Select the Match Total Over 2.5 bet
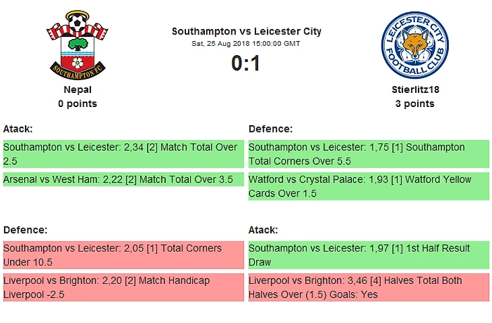 (123, 154)
